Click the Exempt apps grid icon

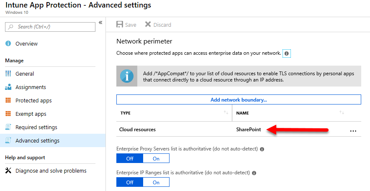[8, 114]
